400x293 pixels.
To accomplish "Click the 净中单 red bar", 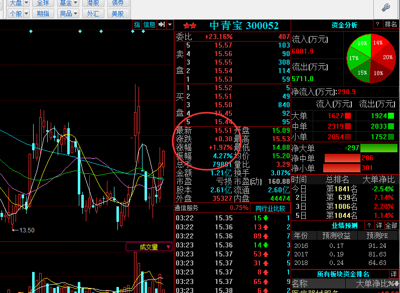I will click(x=342, y=158).
